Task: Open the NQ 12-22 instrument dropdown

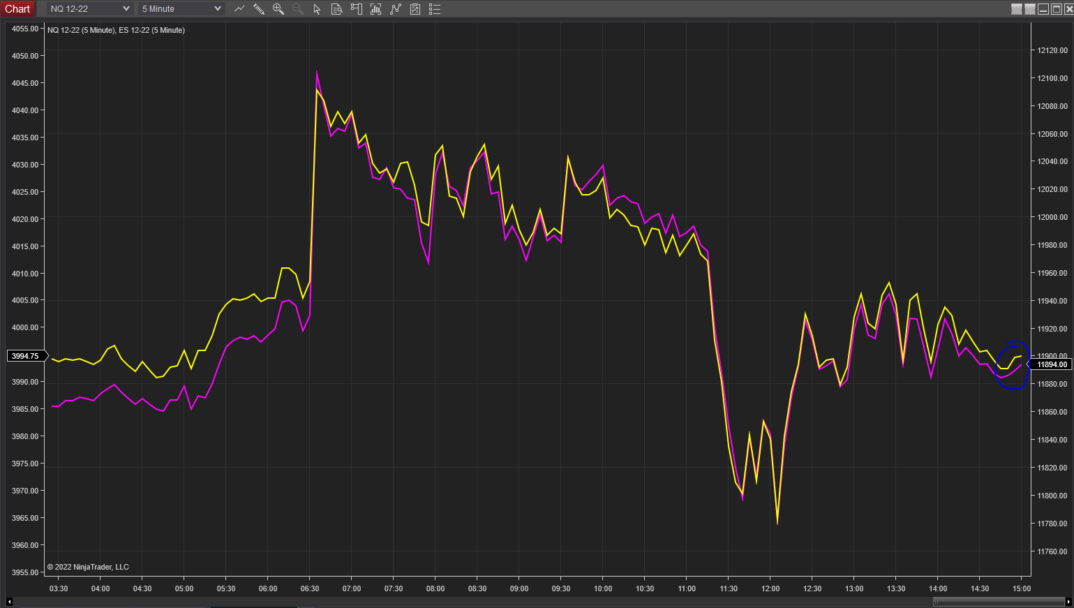Action: (90, 9)
